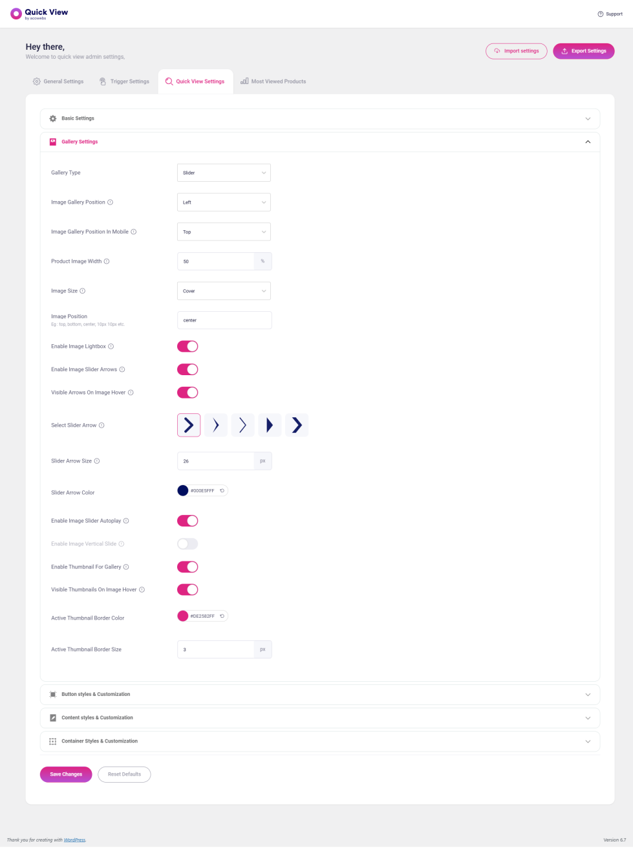
Task: Click the Export Settings button
Action: click(x=583, y=51)
